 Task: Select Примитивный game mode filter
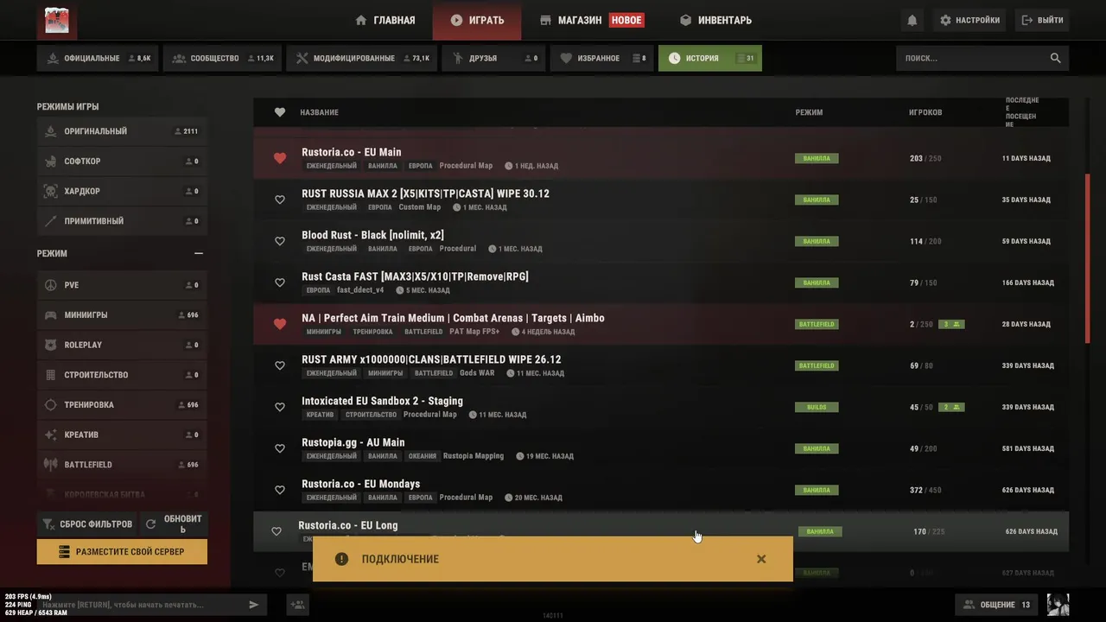[122, 221]
